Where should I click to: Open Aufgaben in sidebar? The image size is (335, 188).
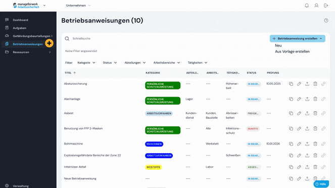[x=19, y=28]
